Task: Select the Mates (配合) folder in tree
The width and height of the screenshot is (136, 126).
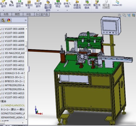Action: click(x=3, y=101)
